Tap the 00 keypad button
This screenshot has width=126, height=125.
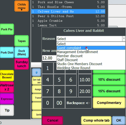point(59,103)
